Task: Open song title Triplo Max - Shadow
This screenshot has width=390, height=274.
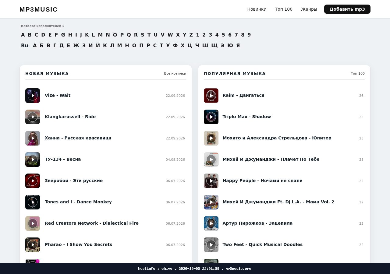Action: (247, 117)
